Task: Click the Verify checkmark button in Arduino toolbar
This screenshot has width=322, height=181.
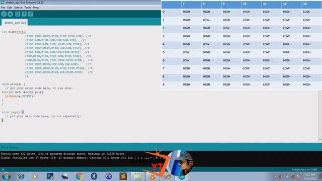Action: [x=4, y=14]
